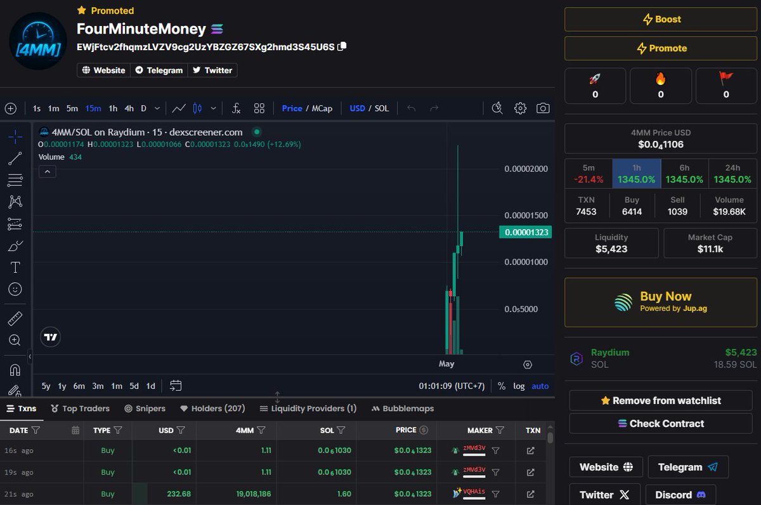Undo the last chart action
The image size is (761, 505).
411,108
